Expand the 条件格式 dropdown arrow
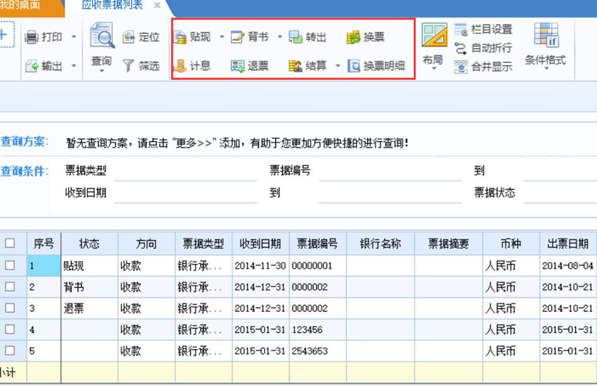The height and width of the screenshot is (386, 597). tap(546, 69)
